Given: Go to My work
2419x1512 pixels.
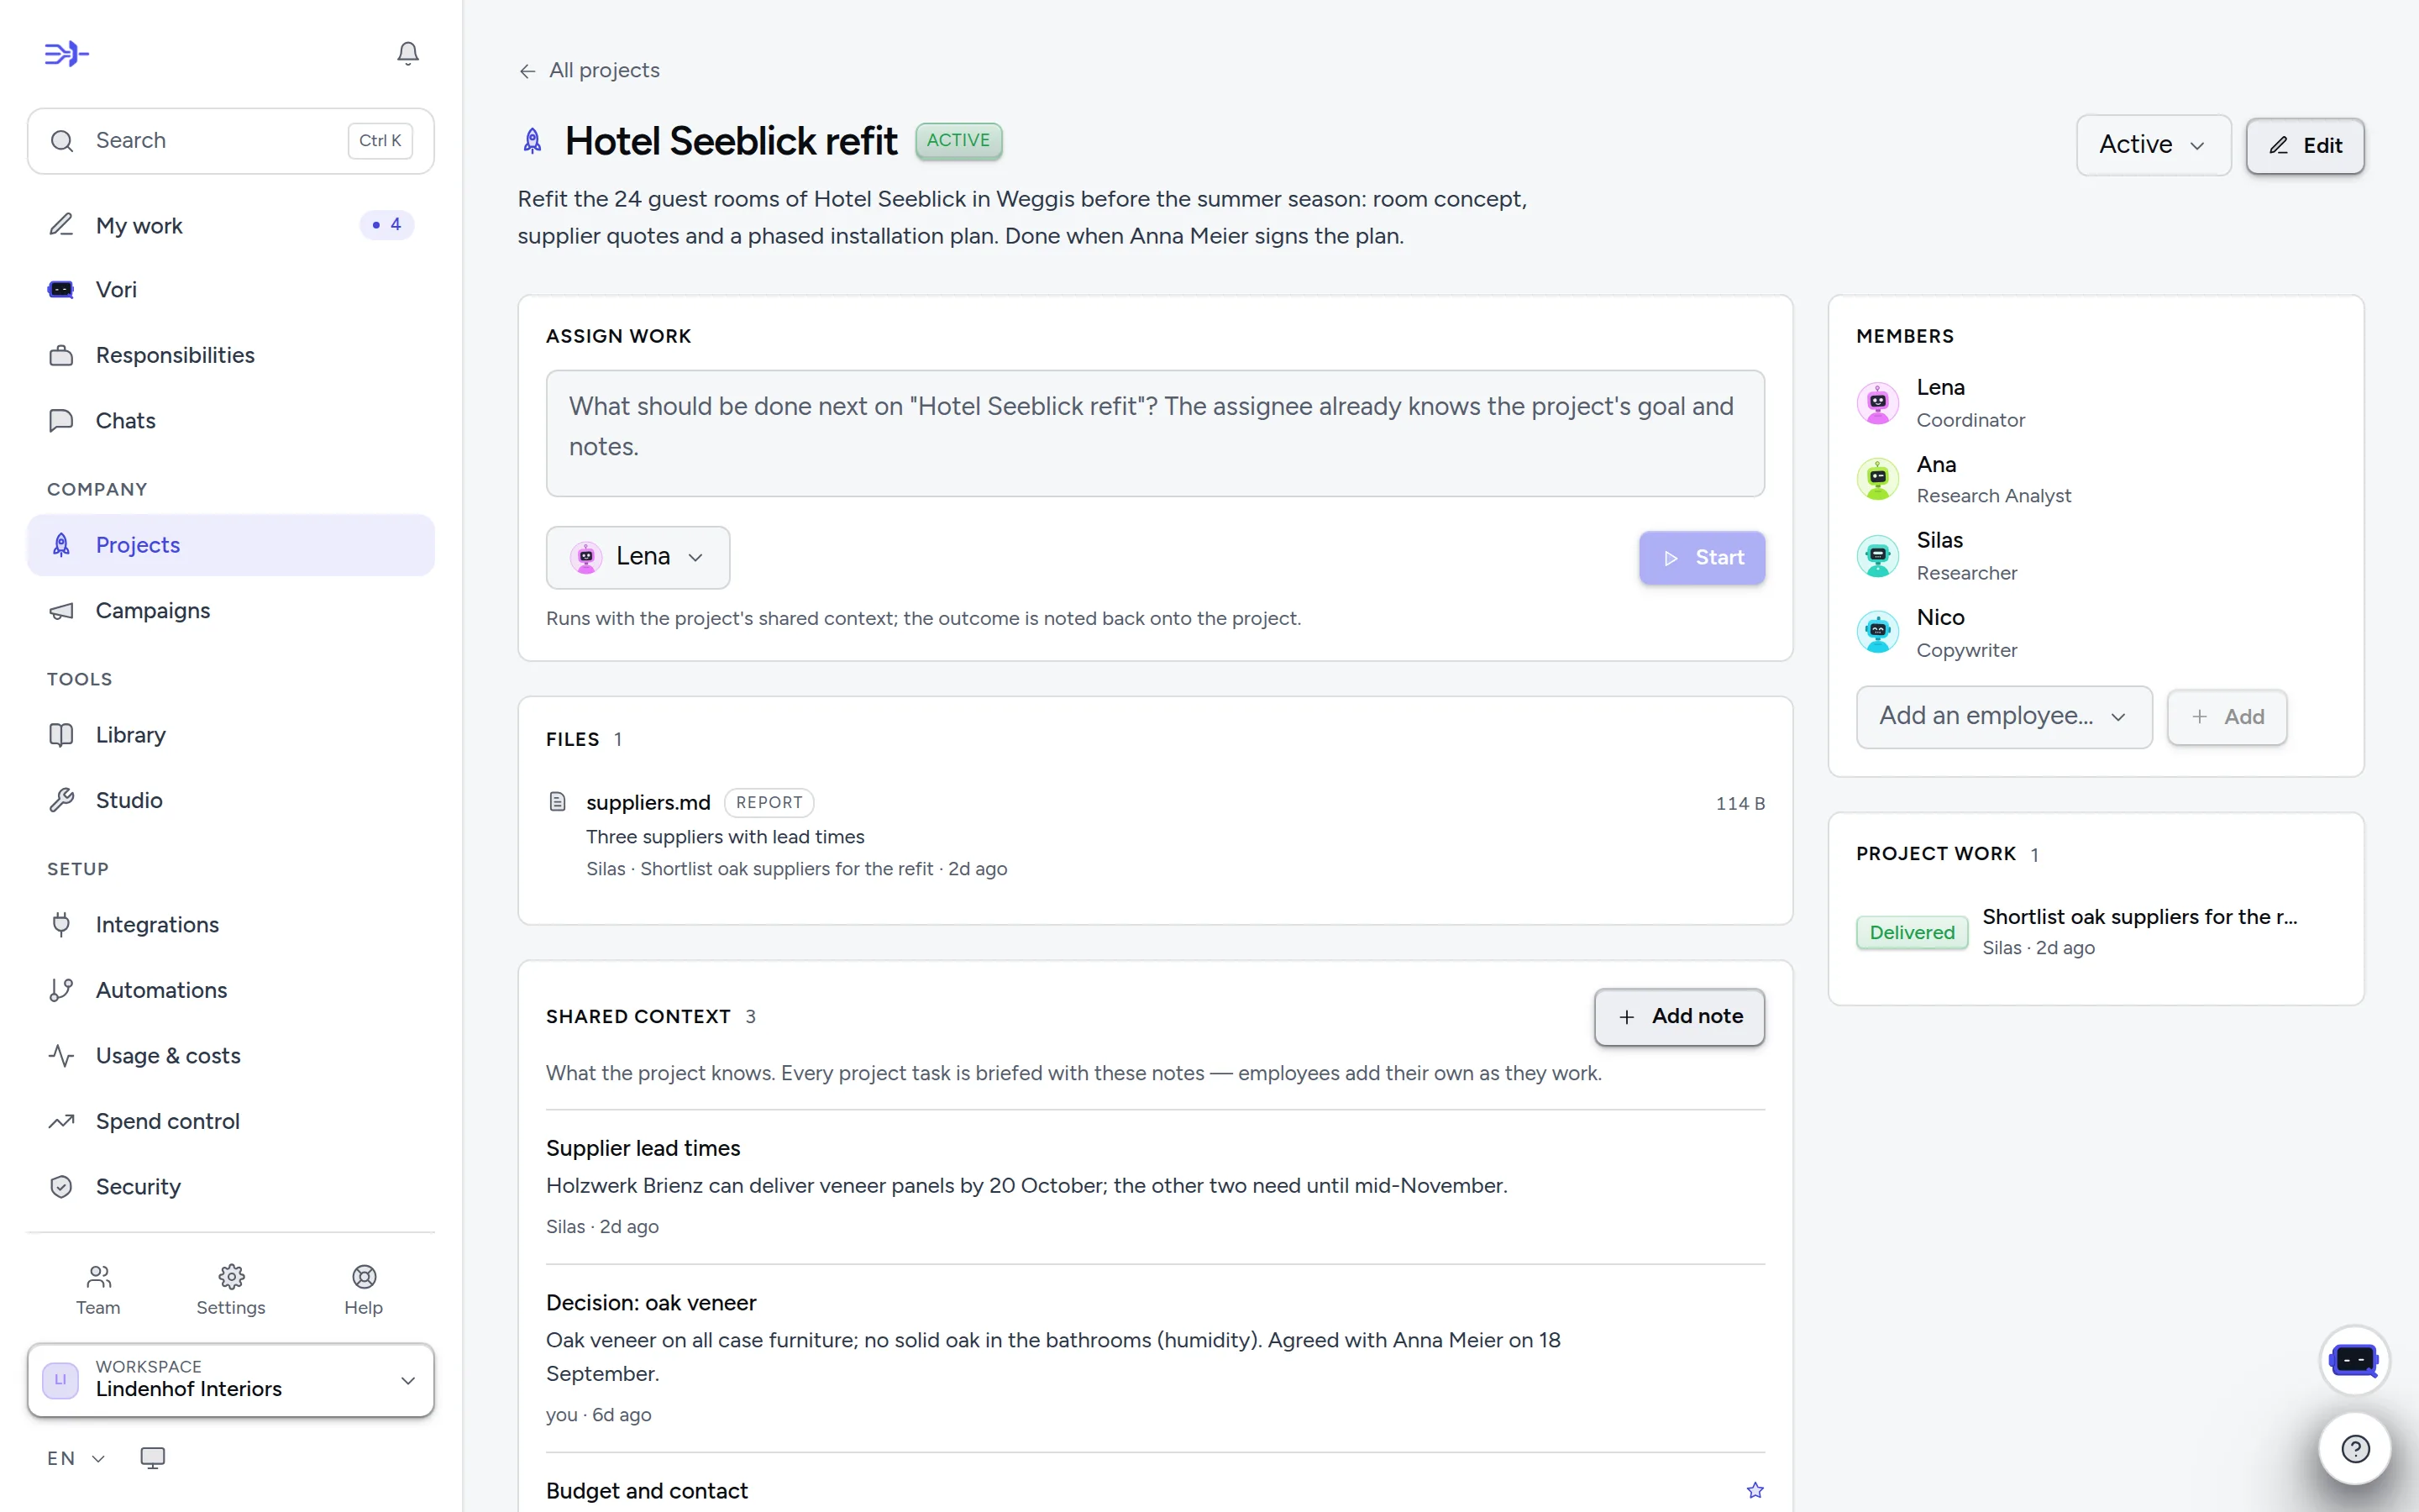Looking at the screenshot, I should click(x=231, y=225).
